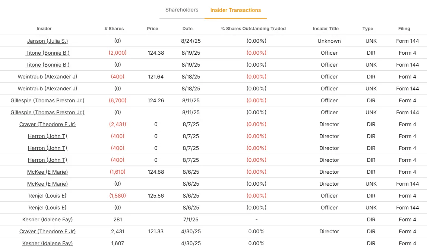Sort the table by Price header
The width and height of the screenshot is (427, 250).
[152, 29]
